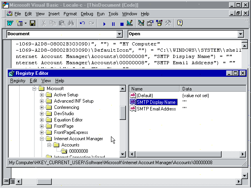Open the Registry Editor Help menu
The image size is (251, 188).
tap(60, 81)
